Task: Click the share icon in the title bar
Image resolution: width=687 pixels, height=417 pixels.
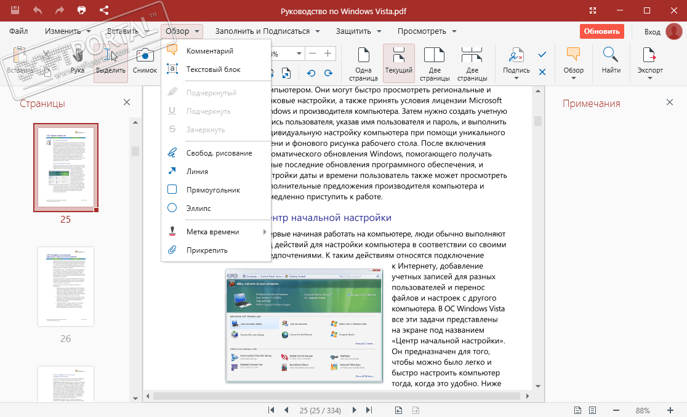Action: [104, 10]
